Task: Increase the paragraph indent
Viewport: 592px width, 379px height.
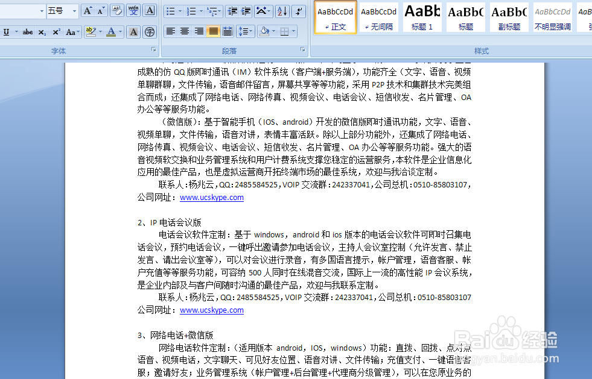Action: (246, 11)
